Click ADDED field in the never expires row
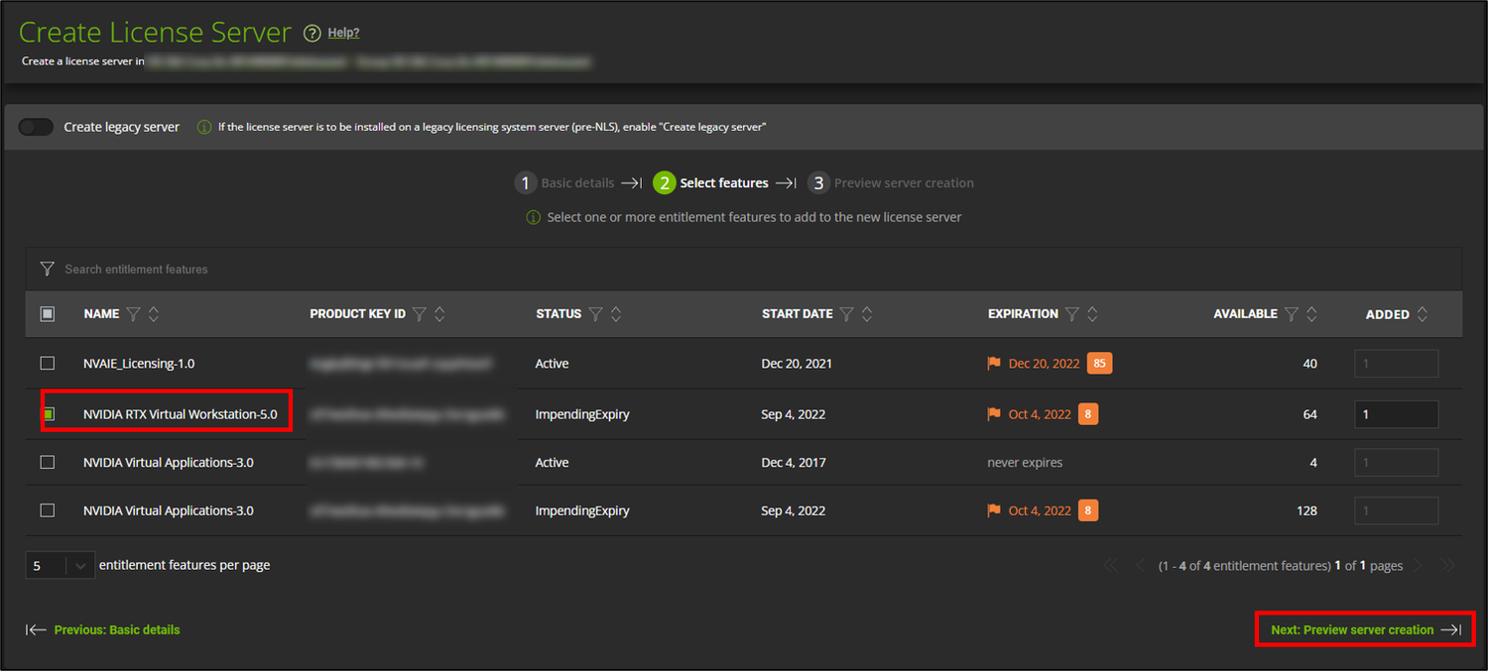 1397,462
